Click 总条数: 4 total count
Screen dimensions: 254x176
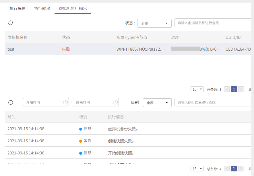214,169
